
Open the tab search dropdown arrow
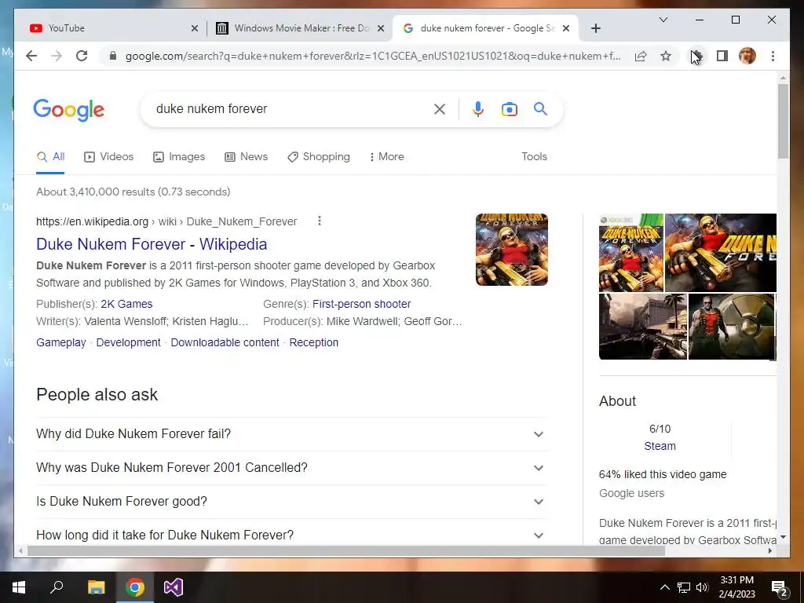click(x=663, y=20)
